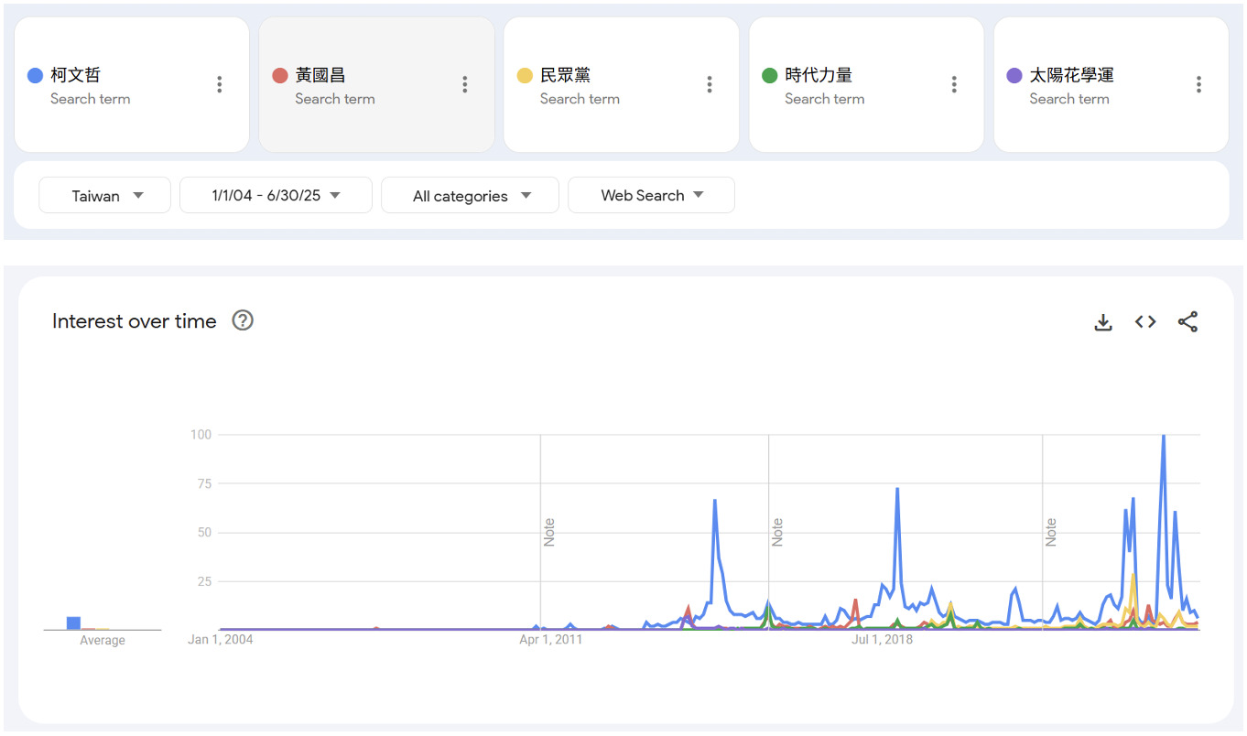The width and height of the screenshot is (1247, 736).
Task: Click the tallest blue peak reaching 100
Action: point(1163,438)
